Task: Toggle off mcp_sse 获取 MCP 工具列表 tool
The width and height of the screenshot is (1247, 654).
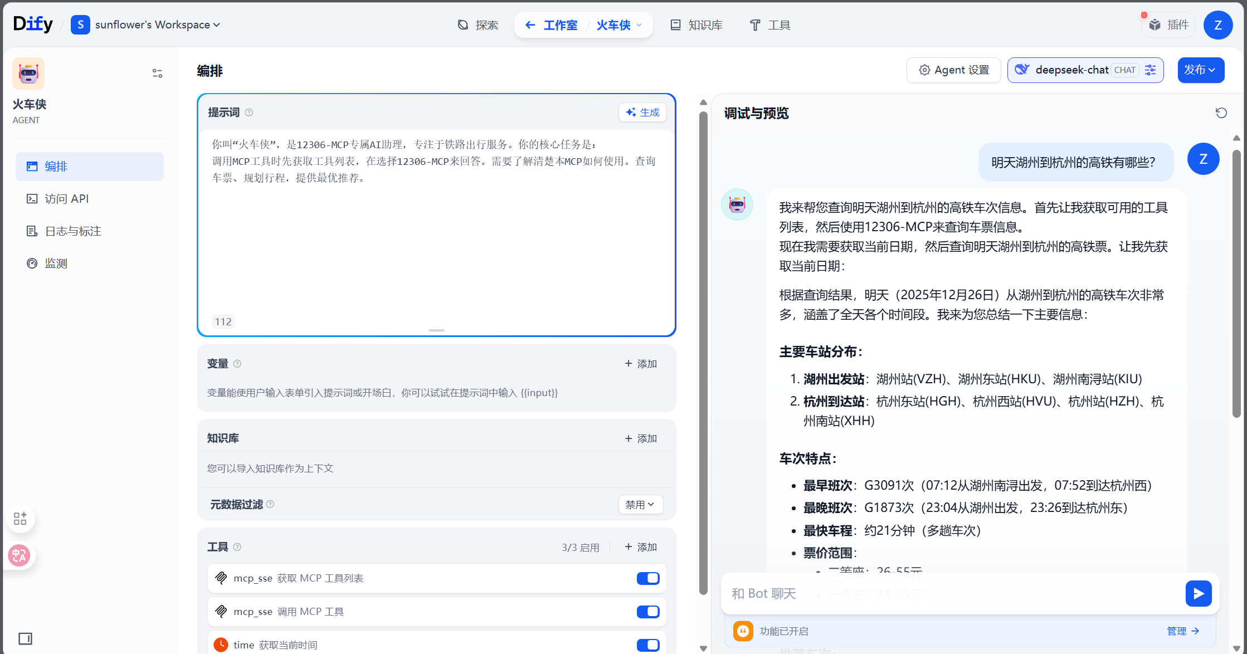Action: [648, 578]
